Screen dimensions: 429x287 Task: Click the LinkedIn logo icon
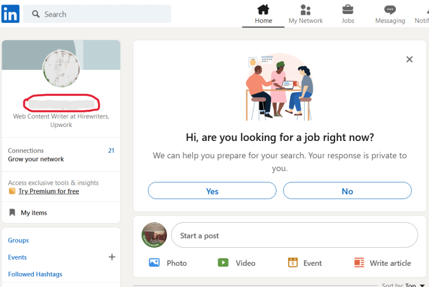pyautogui.click(x=10, y=14)
